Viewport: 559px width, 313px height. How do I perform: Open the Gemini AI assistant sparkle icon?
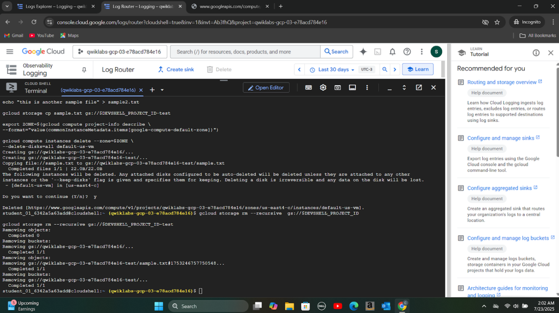[363, 52]
